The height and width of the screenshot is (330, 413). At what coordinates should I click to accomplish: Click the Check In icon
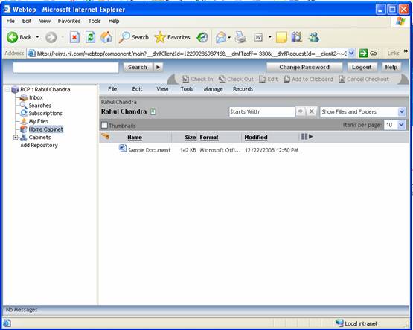click(186, 79)
